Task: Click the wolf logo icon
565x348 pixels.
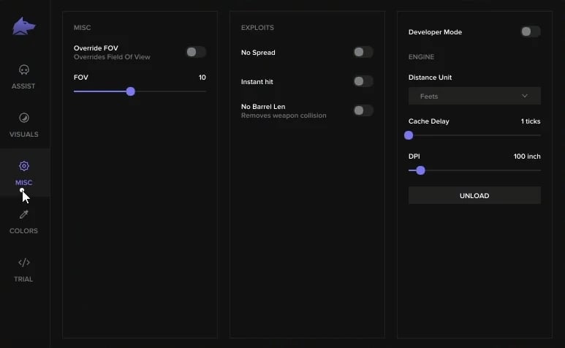Action: [23, 27]
